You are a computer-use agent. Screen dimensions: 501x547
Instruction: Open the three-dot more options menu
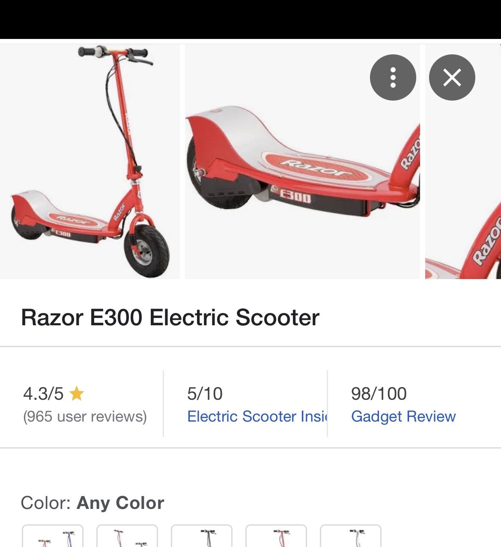[393, 77]
